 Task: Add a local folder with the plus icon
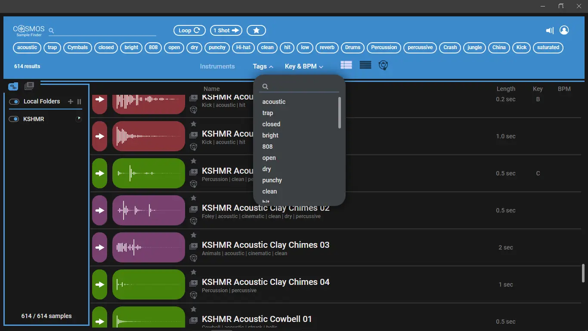(71, 102)
